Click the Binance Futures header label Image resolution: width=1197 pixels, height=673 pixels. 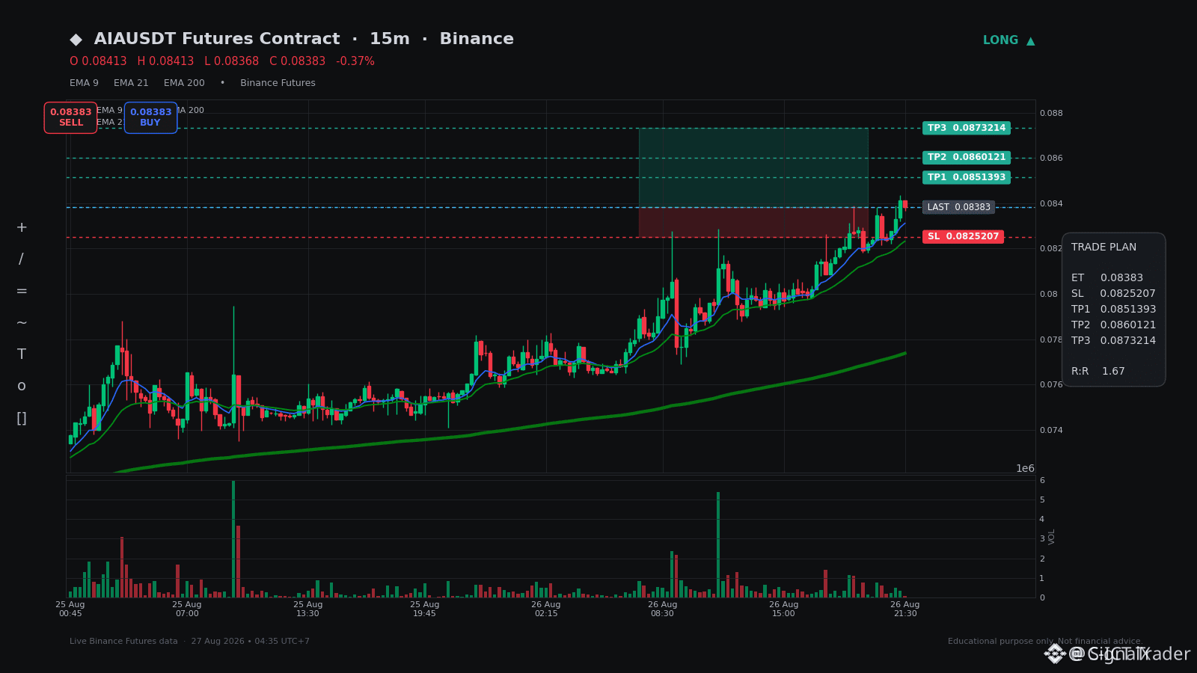point(278,83)
